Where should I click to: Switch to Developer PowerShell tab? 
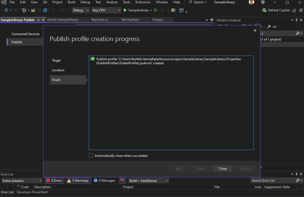(x=32, y=192)
